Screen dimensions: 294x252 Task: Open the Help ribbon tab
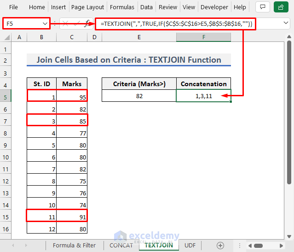click(x=240, y=7)
